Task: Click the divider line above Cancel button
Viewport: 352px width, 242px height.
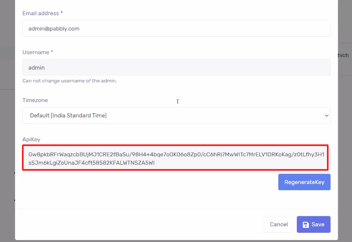Action: tap(176, 209)
